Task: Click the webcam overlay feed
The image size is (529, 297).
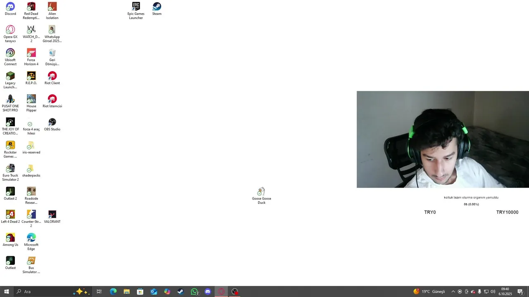Action: coord(443,139)
